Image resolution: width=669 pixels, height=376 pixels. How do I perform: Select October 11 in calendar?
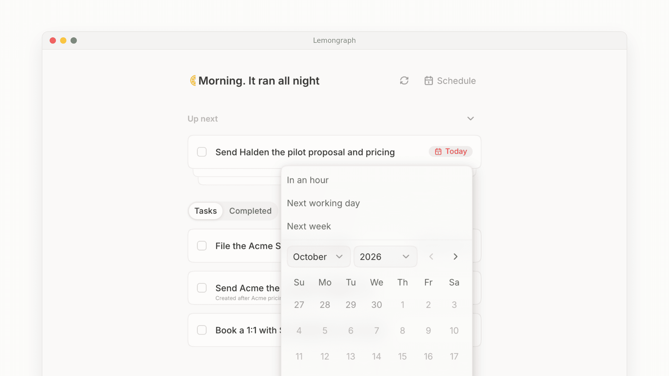299,356
